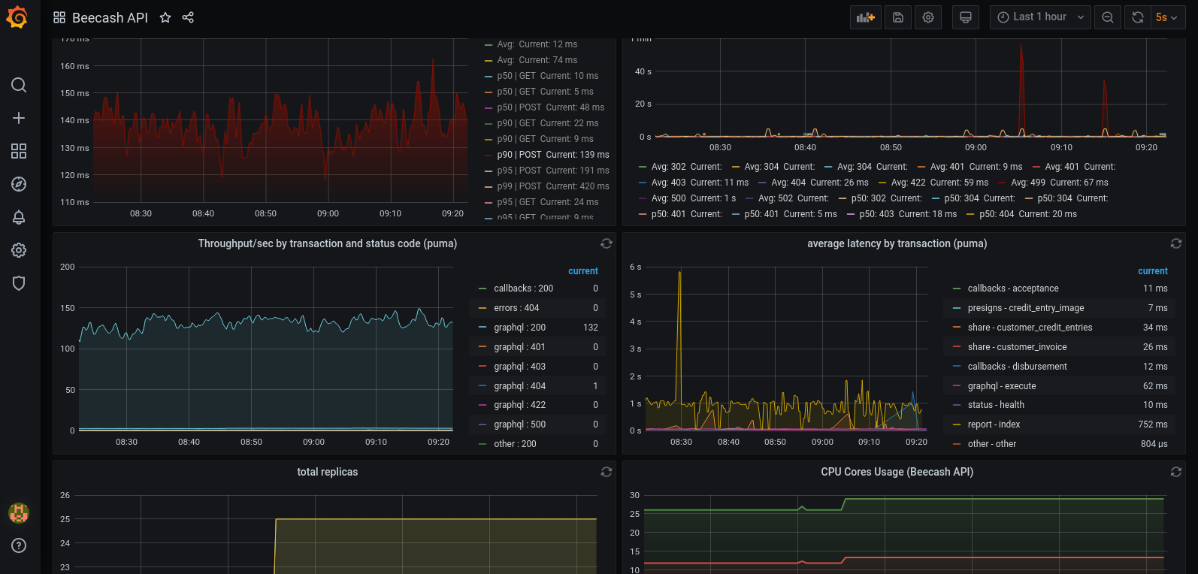Toggle other : 200 series visibility

coord(515,444)
